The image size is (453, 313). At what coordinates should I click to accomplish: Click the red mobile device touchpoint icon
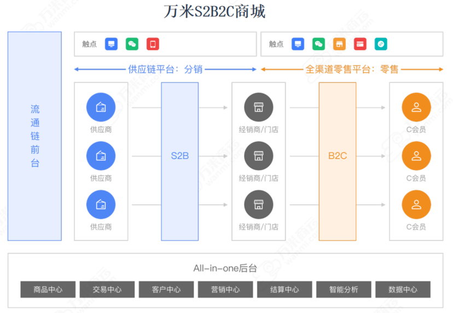click(x=153, y=44)
